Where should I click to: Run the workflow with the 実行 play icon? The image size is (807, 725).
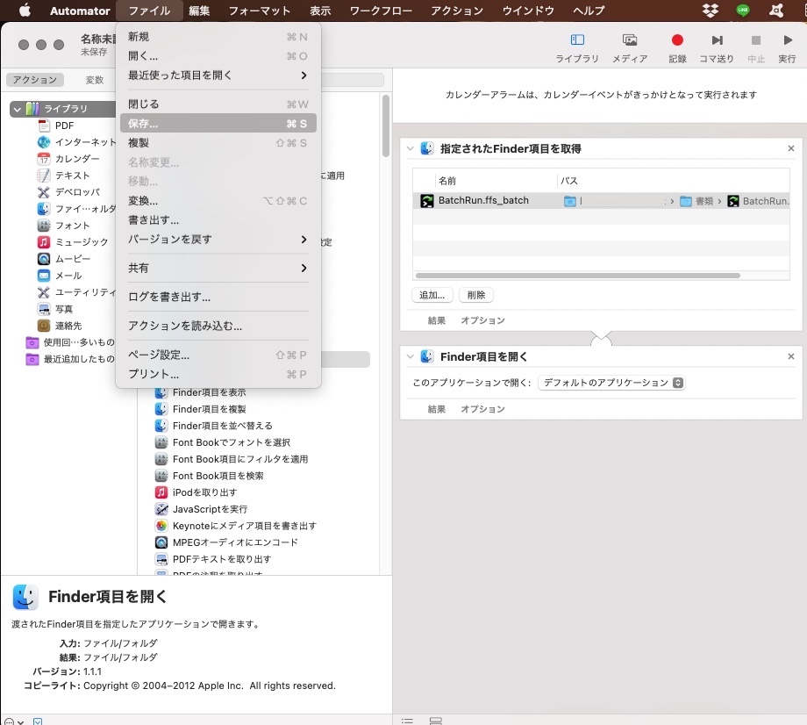point(787,39)
